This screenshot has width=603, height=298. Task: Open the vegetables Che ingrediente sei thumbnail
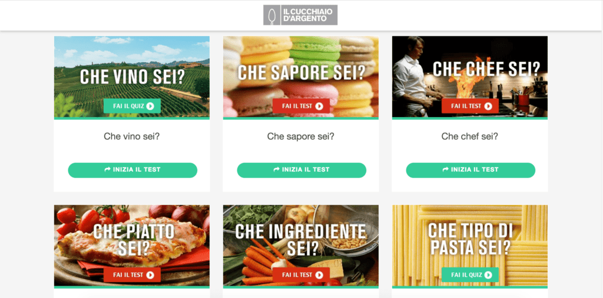[x=301, y=246]
